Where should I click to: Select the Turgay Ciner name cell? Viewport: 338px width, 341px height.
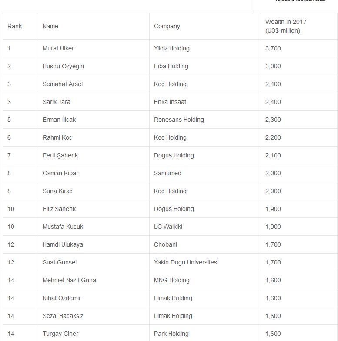tap(60, 334)
